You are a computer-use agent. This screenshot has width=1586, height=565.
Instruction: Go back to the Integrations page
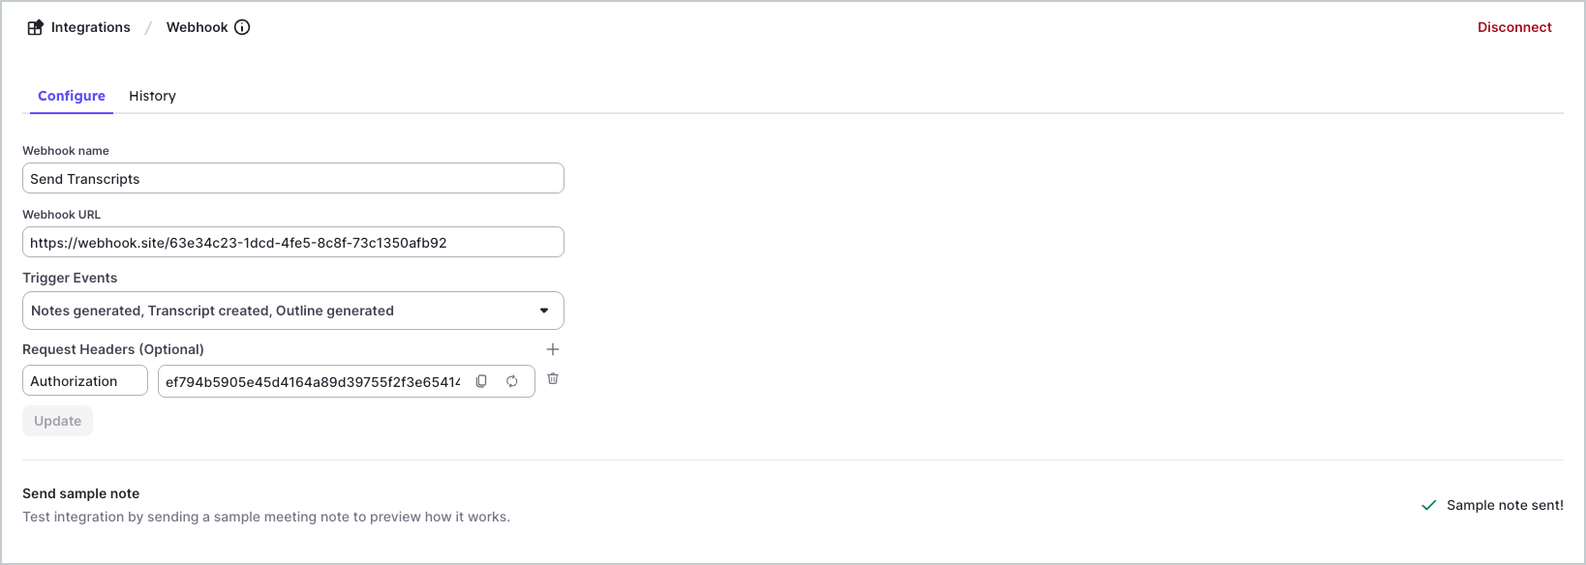pos(90,27)
